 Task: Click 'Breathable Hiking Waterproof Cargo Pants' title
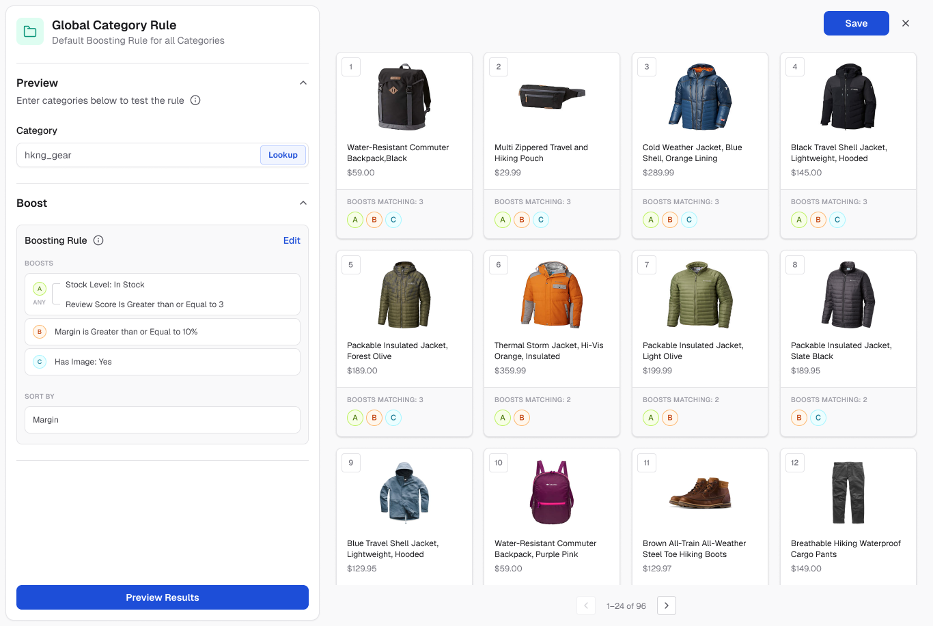846,549
